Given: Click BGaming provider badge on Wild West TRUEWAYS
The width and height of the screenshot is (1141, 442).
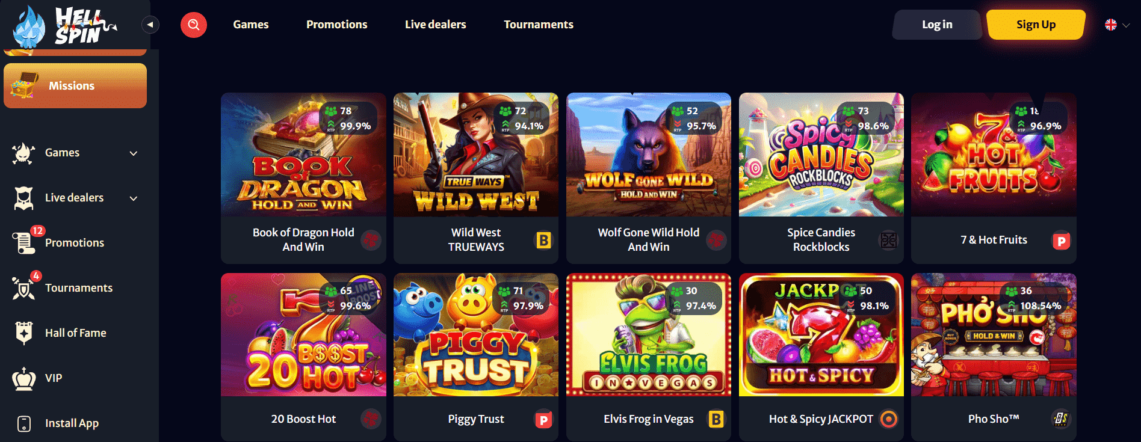Looking at the screenshot, I should pos(543,241).
